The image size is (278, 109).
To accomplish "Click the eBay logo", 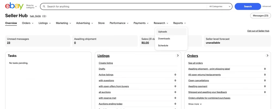I will click(x=14, y=6).
